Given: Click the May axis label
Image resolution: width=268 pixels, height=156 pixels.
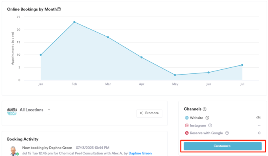Looking at the screenshot, I should (x=175, y=84).
